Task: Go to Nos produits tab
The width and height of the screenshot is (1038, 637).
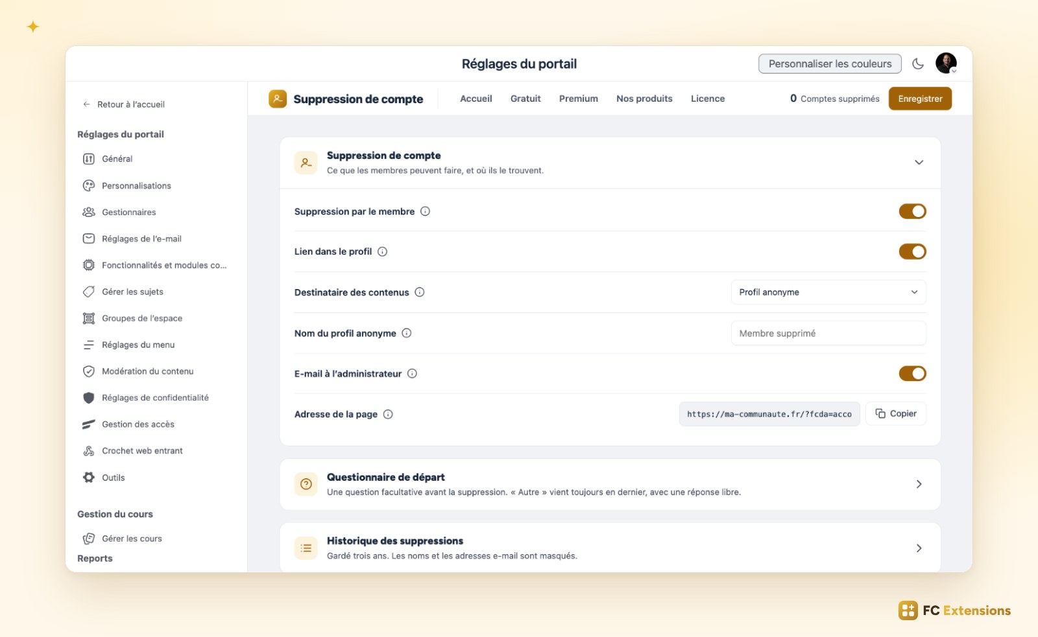Action: (644, 98)
